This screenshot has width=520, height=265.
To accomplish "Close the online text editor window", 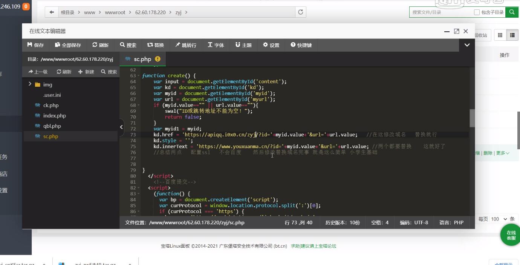I will [x=466, y=31].
